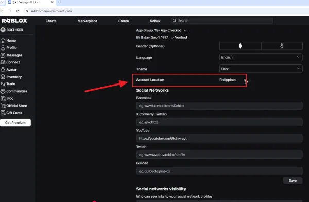Click the X (formerly Twitter) field
Image resolution: width=309 pixels, height=202 pixels.
click(219, 122)
